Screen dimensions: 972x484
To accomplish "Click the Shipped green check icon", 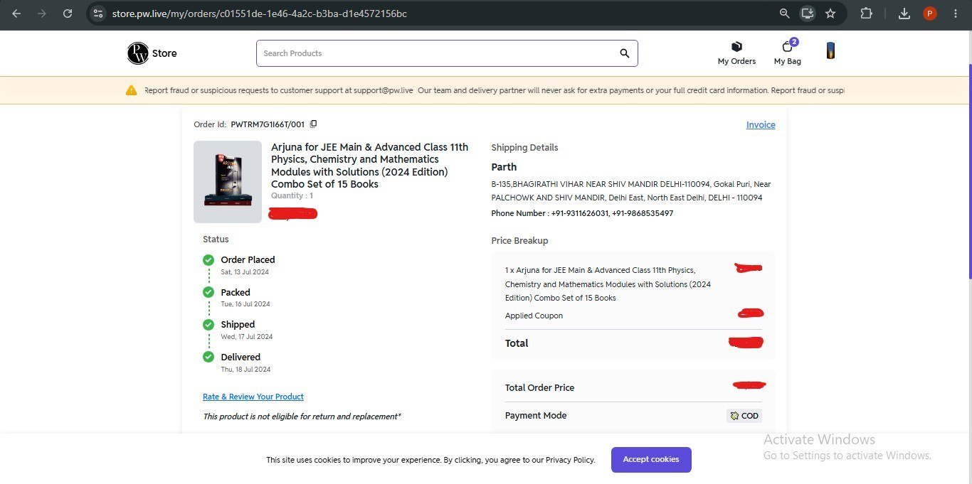I will click(x=208, y=325).
